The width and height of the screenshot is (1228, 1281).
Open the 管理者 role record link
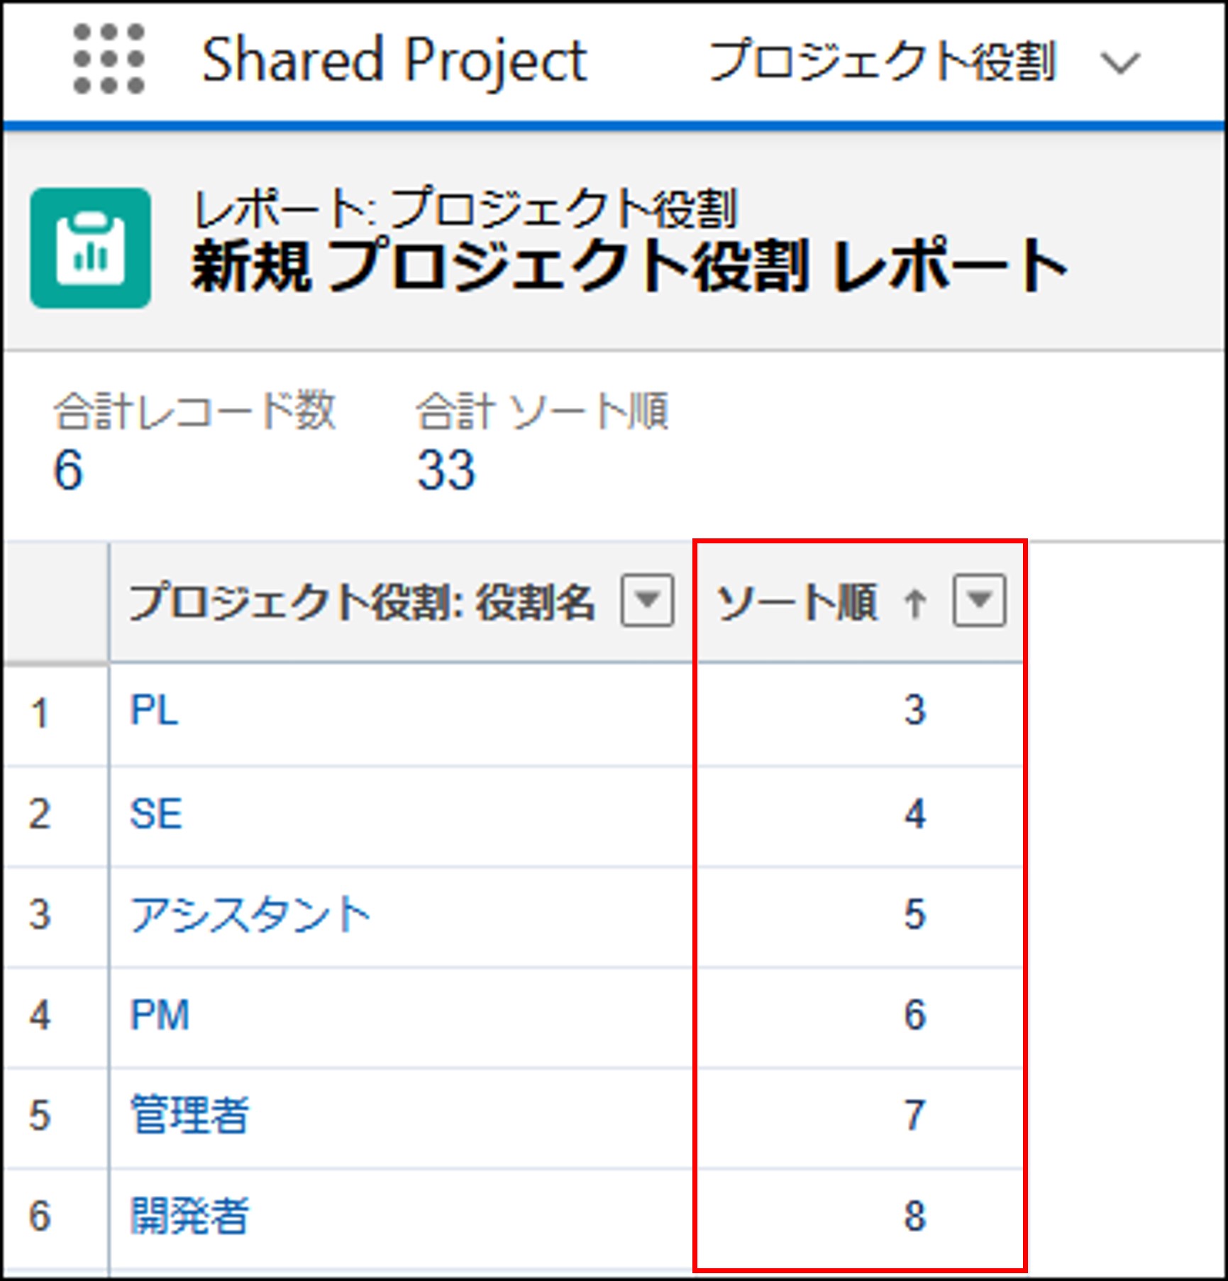pos(189,1115)
